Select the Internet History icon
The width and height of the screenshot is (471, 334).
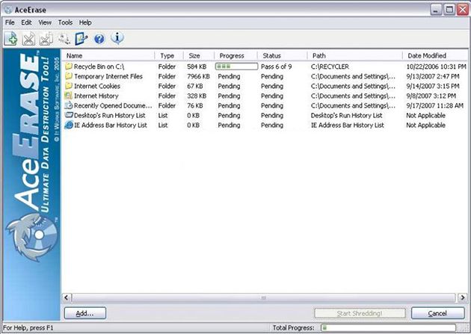(69, 96)
